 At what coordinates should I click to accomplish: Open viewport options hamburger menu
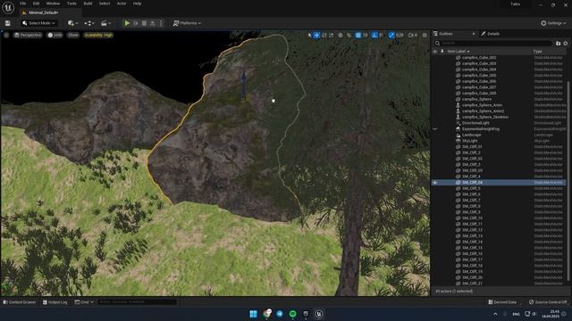tap(6, 35)
